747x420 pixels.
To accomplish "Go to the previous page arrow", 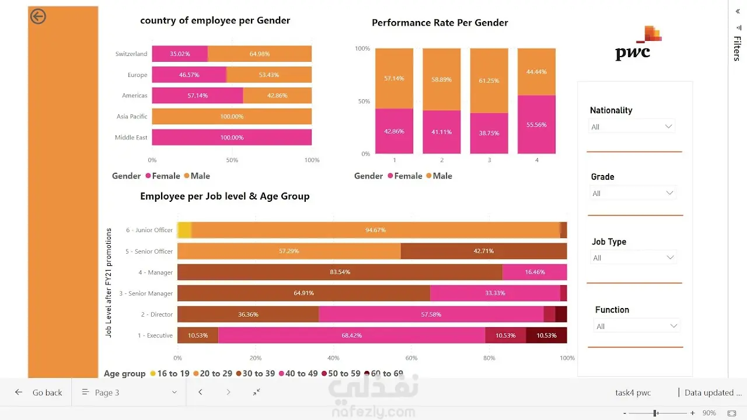I will click(200, 393).
